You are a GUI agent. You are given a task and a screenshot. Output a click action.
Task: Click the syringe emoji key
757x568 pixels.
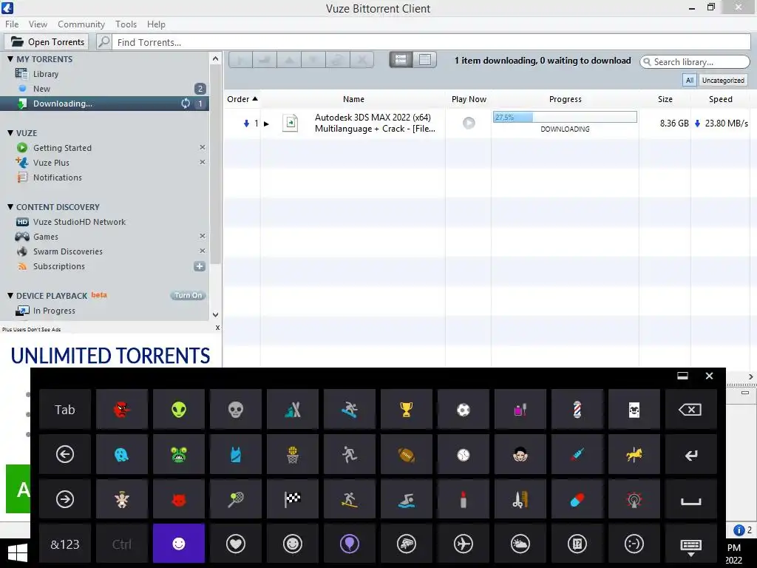tap(577, 455)
